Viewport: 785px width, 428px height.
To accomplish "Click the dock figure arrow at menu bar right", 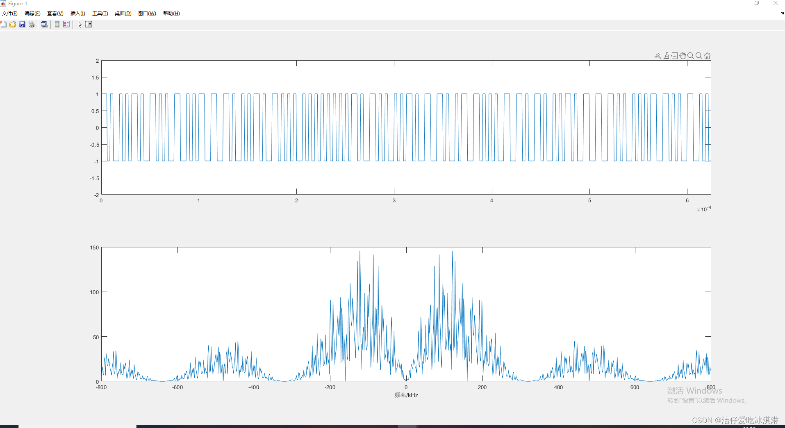I will pos(782,14).
